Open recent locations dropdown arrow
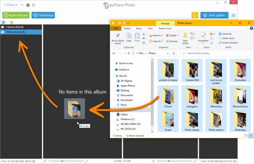Screen dimensions: 254x164 coord(124,53)
